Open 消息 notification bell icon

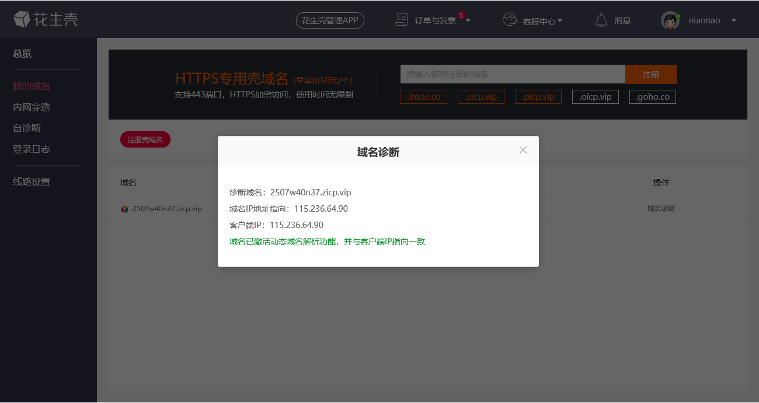601,19
